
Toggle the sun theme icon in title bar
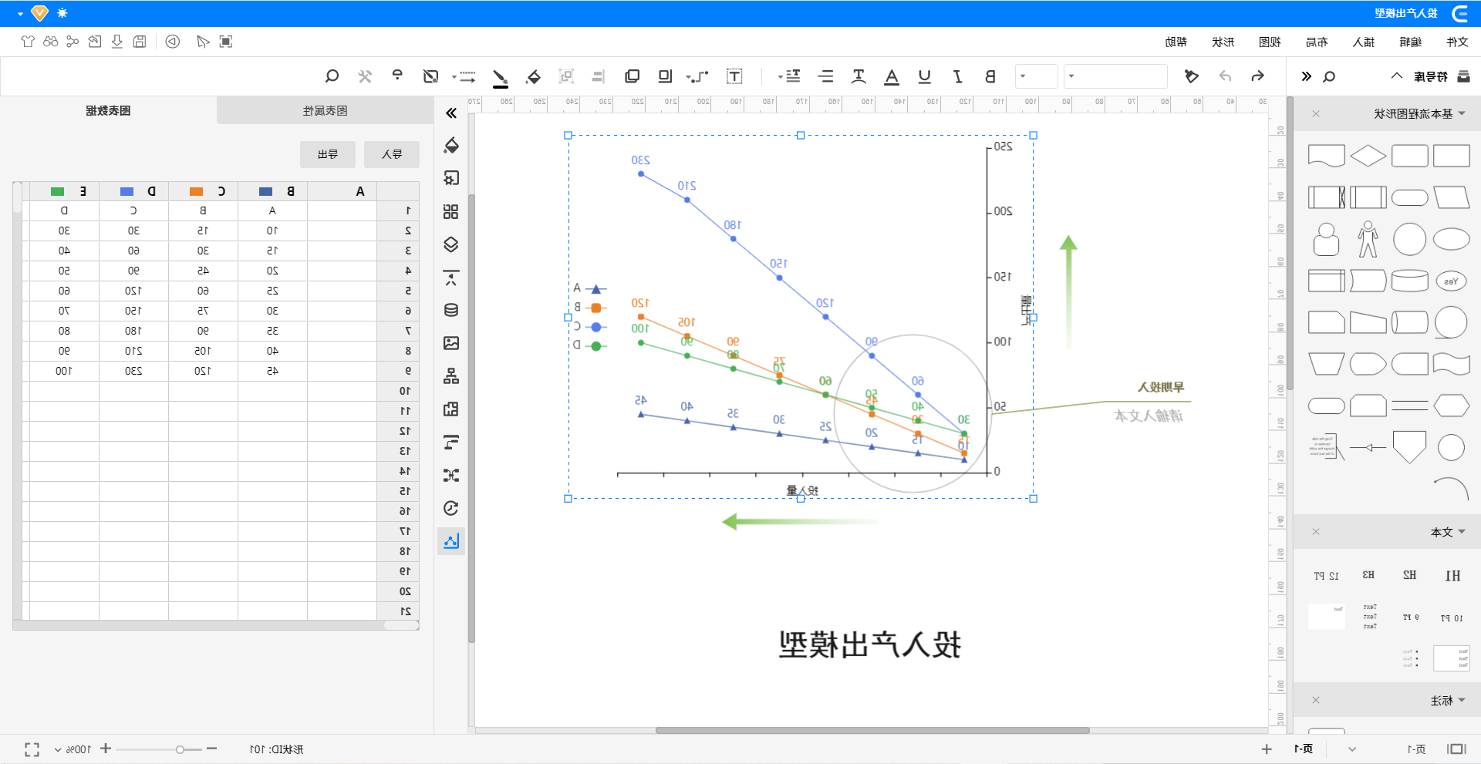pyautogui.click(x=62, y=13)
